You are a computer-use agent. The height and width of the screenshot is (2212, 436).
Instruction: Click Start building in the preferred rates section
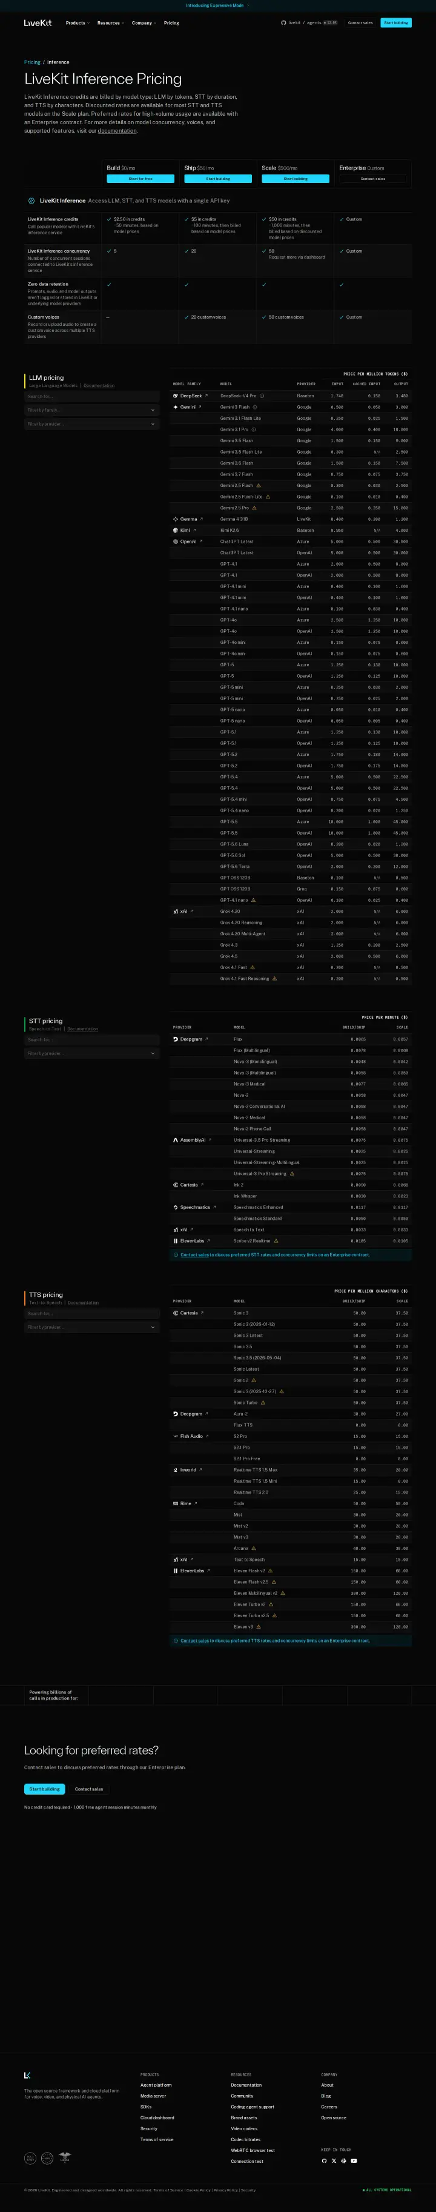click(45, 1789)
